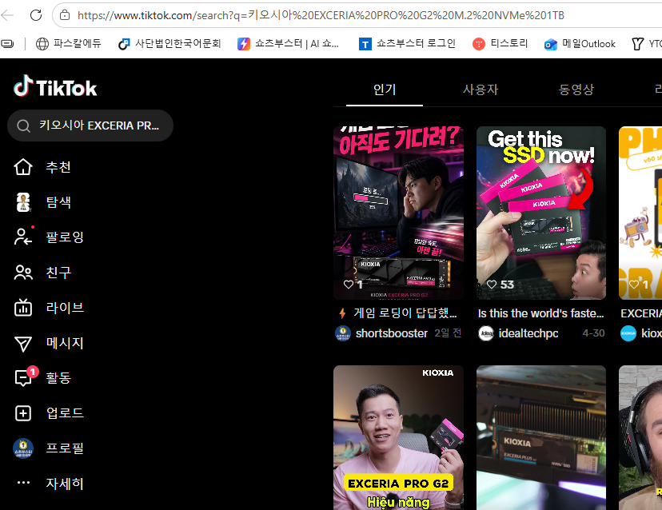Select 추천 label in sidebar
Image resolution: width=662 pixels, height=510 pixels.
click(58, 167)
